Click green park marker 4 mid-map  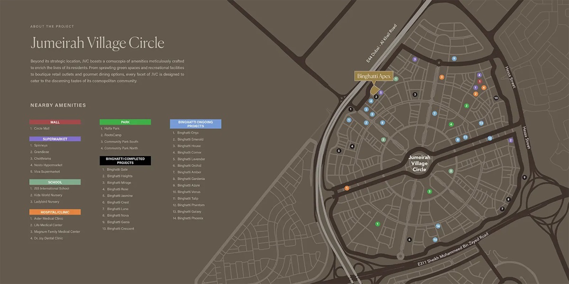coord(451,124)
